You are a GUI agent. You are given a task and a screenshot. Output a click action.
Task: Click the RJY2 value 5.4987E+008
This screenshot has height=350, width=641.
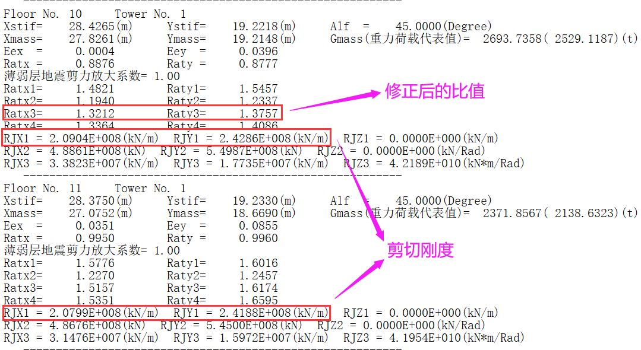click(242, 151)
